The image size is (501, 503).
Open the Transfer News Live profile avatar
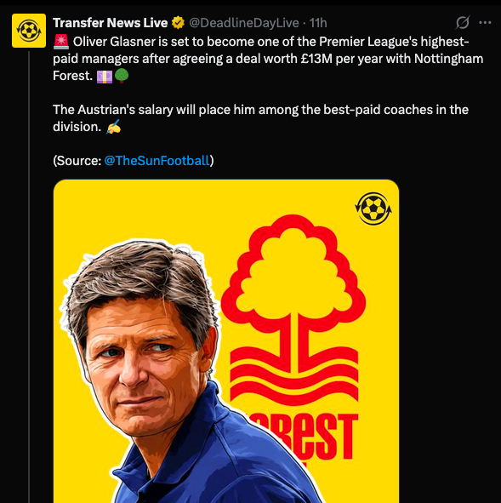pyautogui.click(x=29, y=31)
